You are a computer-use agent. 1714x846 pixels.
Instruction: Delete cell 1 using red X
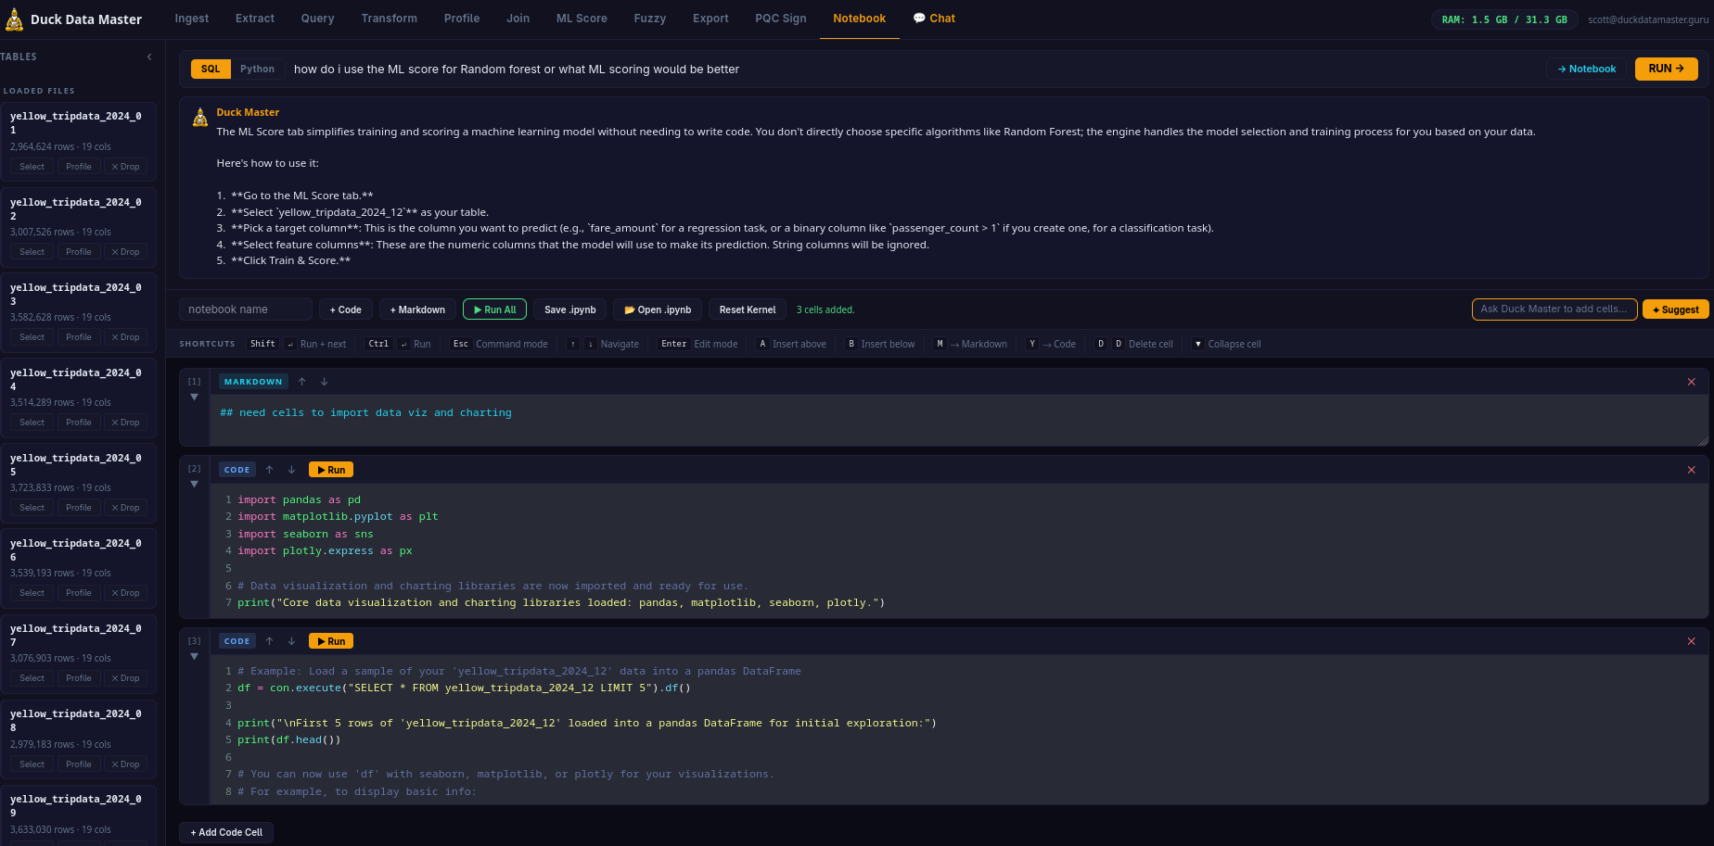click(x=1691, y=382)
